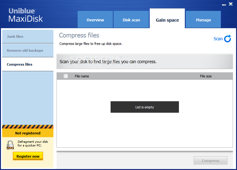
Task: Click the Uniblue MaxiDisk logo
Action: [x=25, y=15]
